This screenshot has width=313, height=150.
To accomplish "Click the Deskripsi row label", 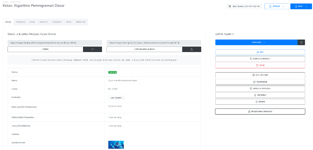I will (x=16, y=97).
